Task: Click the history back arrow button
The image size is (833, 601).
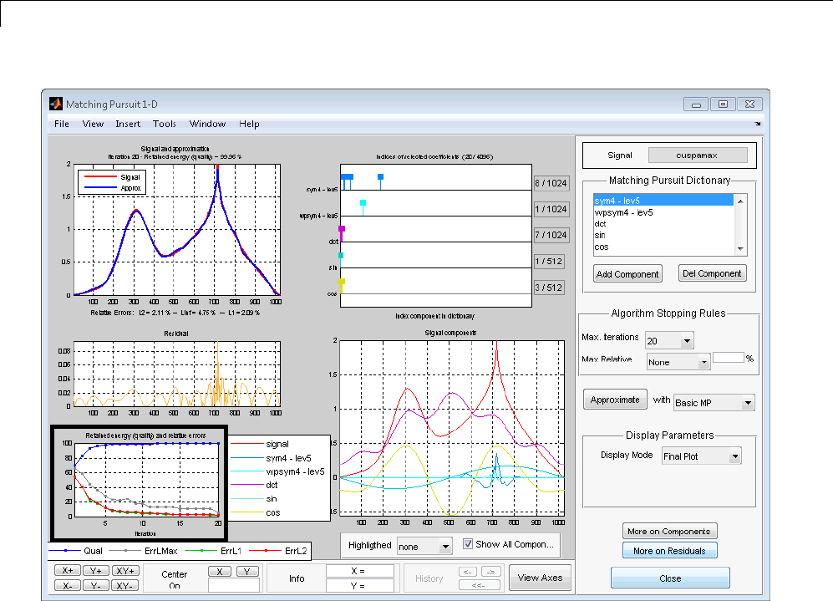Action: coord(469,572)
